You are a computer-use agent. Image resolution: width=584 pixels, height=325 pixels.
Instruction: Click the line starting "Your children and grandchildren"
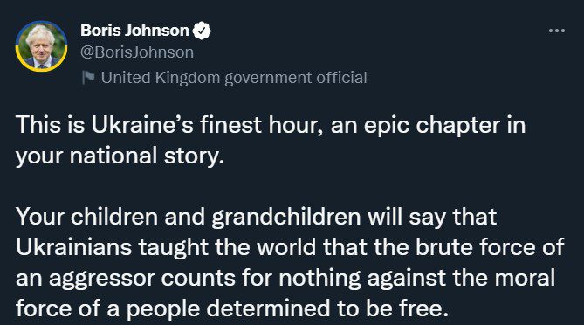pos(257,218)
